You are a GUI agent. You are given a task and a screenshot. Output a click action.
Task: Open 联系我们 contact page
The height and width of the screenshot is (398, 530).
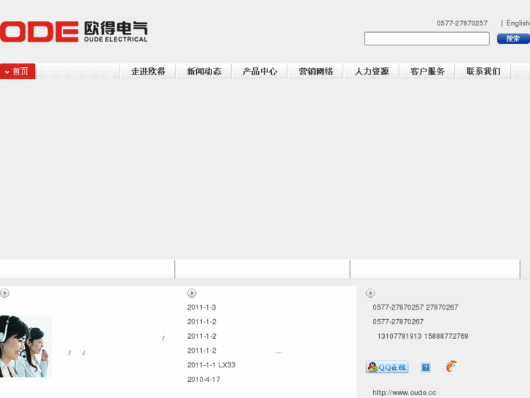(x=483, y=71)
